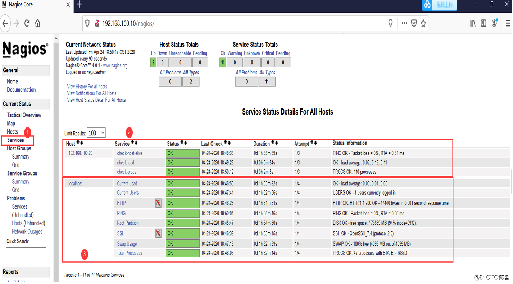Click the Quick Search input field
513x284 pixels.
(26, 252)
